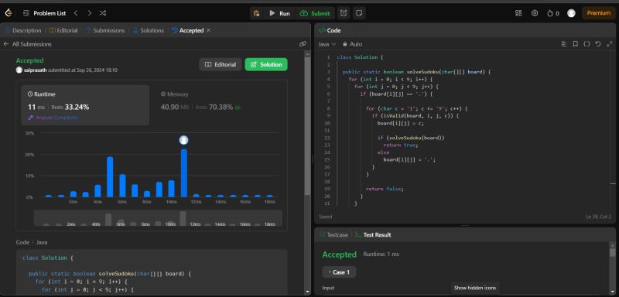Switch to the Solutions tab

click(x=148, y=30)
